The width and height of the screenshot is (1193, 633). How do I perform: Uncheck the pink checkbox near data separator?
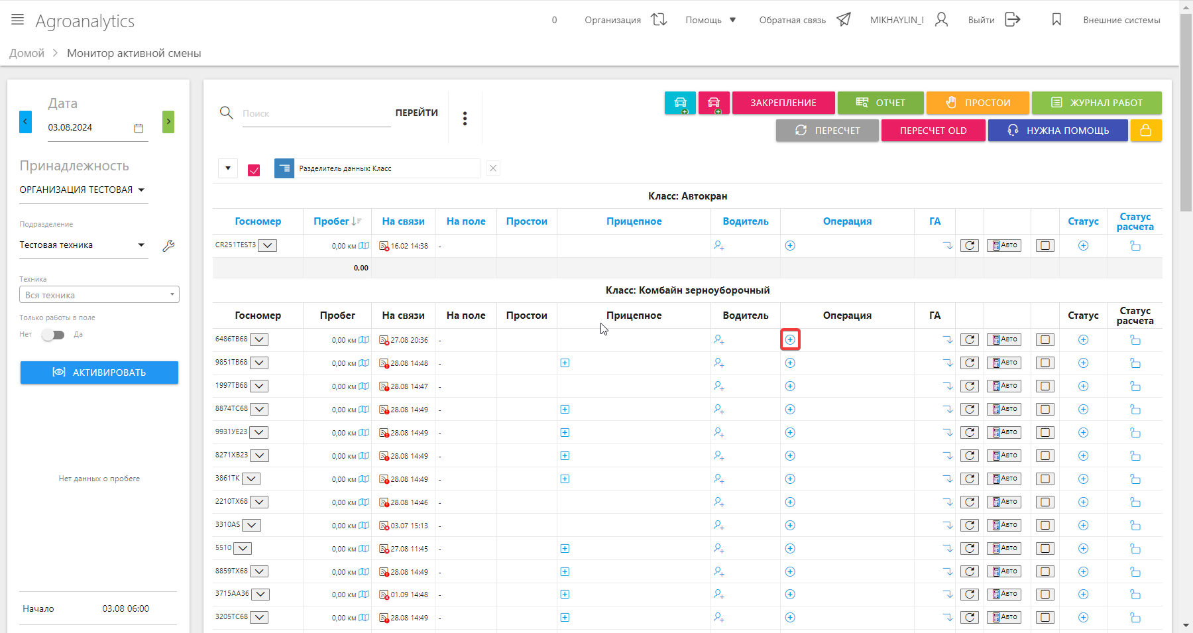point(254,170)
